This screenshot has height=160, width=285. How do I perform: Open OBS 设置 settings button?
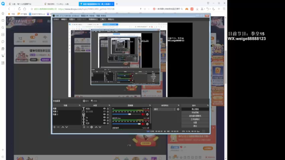click(195, 123)
